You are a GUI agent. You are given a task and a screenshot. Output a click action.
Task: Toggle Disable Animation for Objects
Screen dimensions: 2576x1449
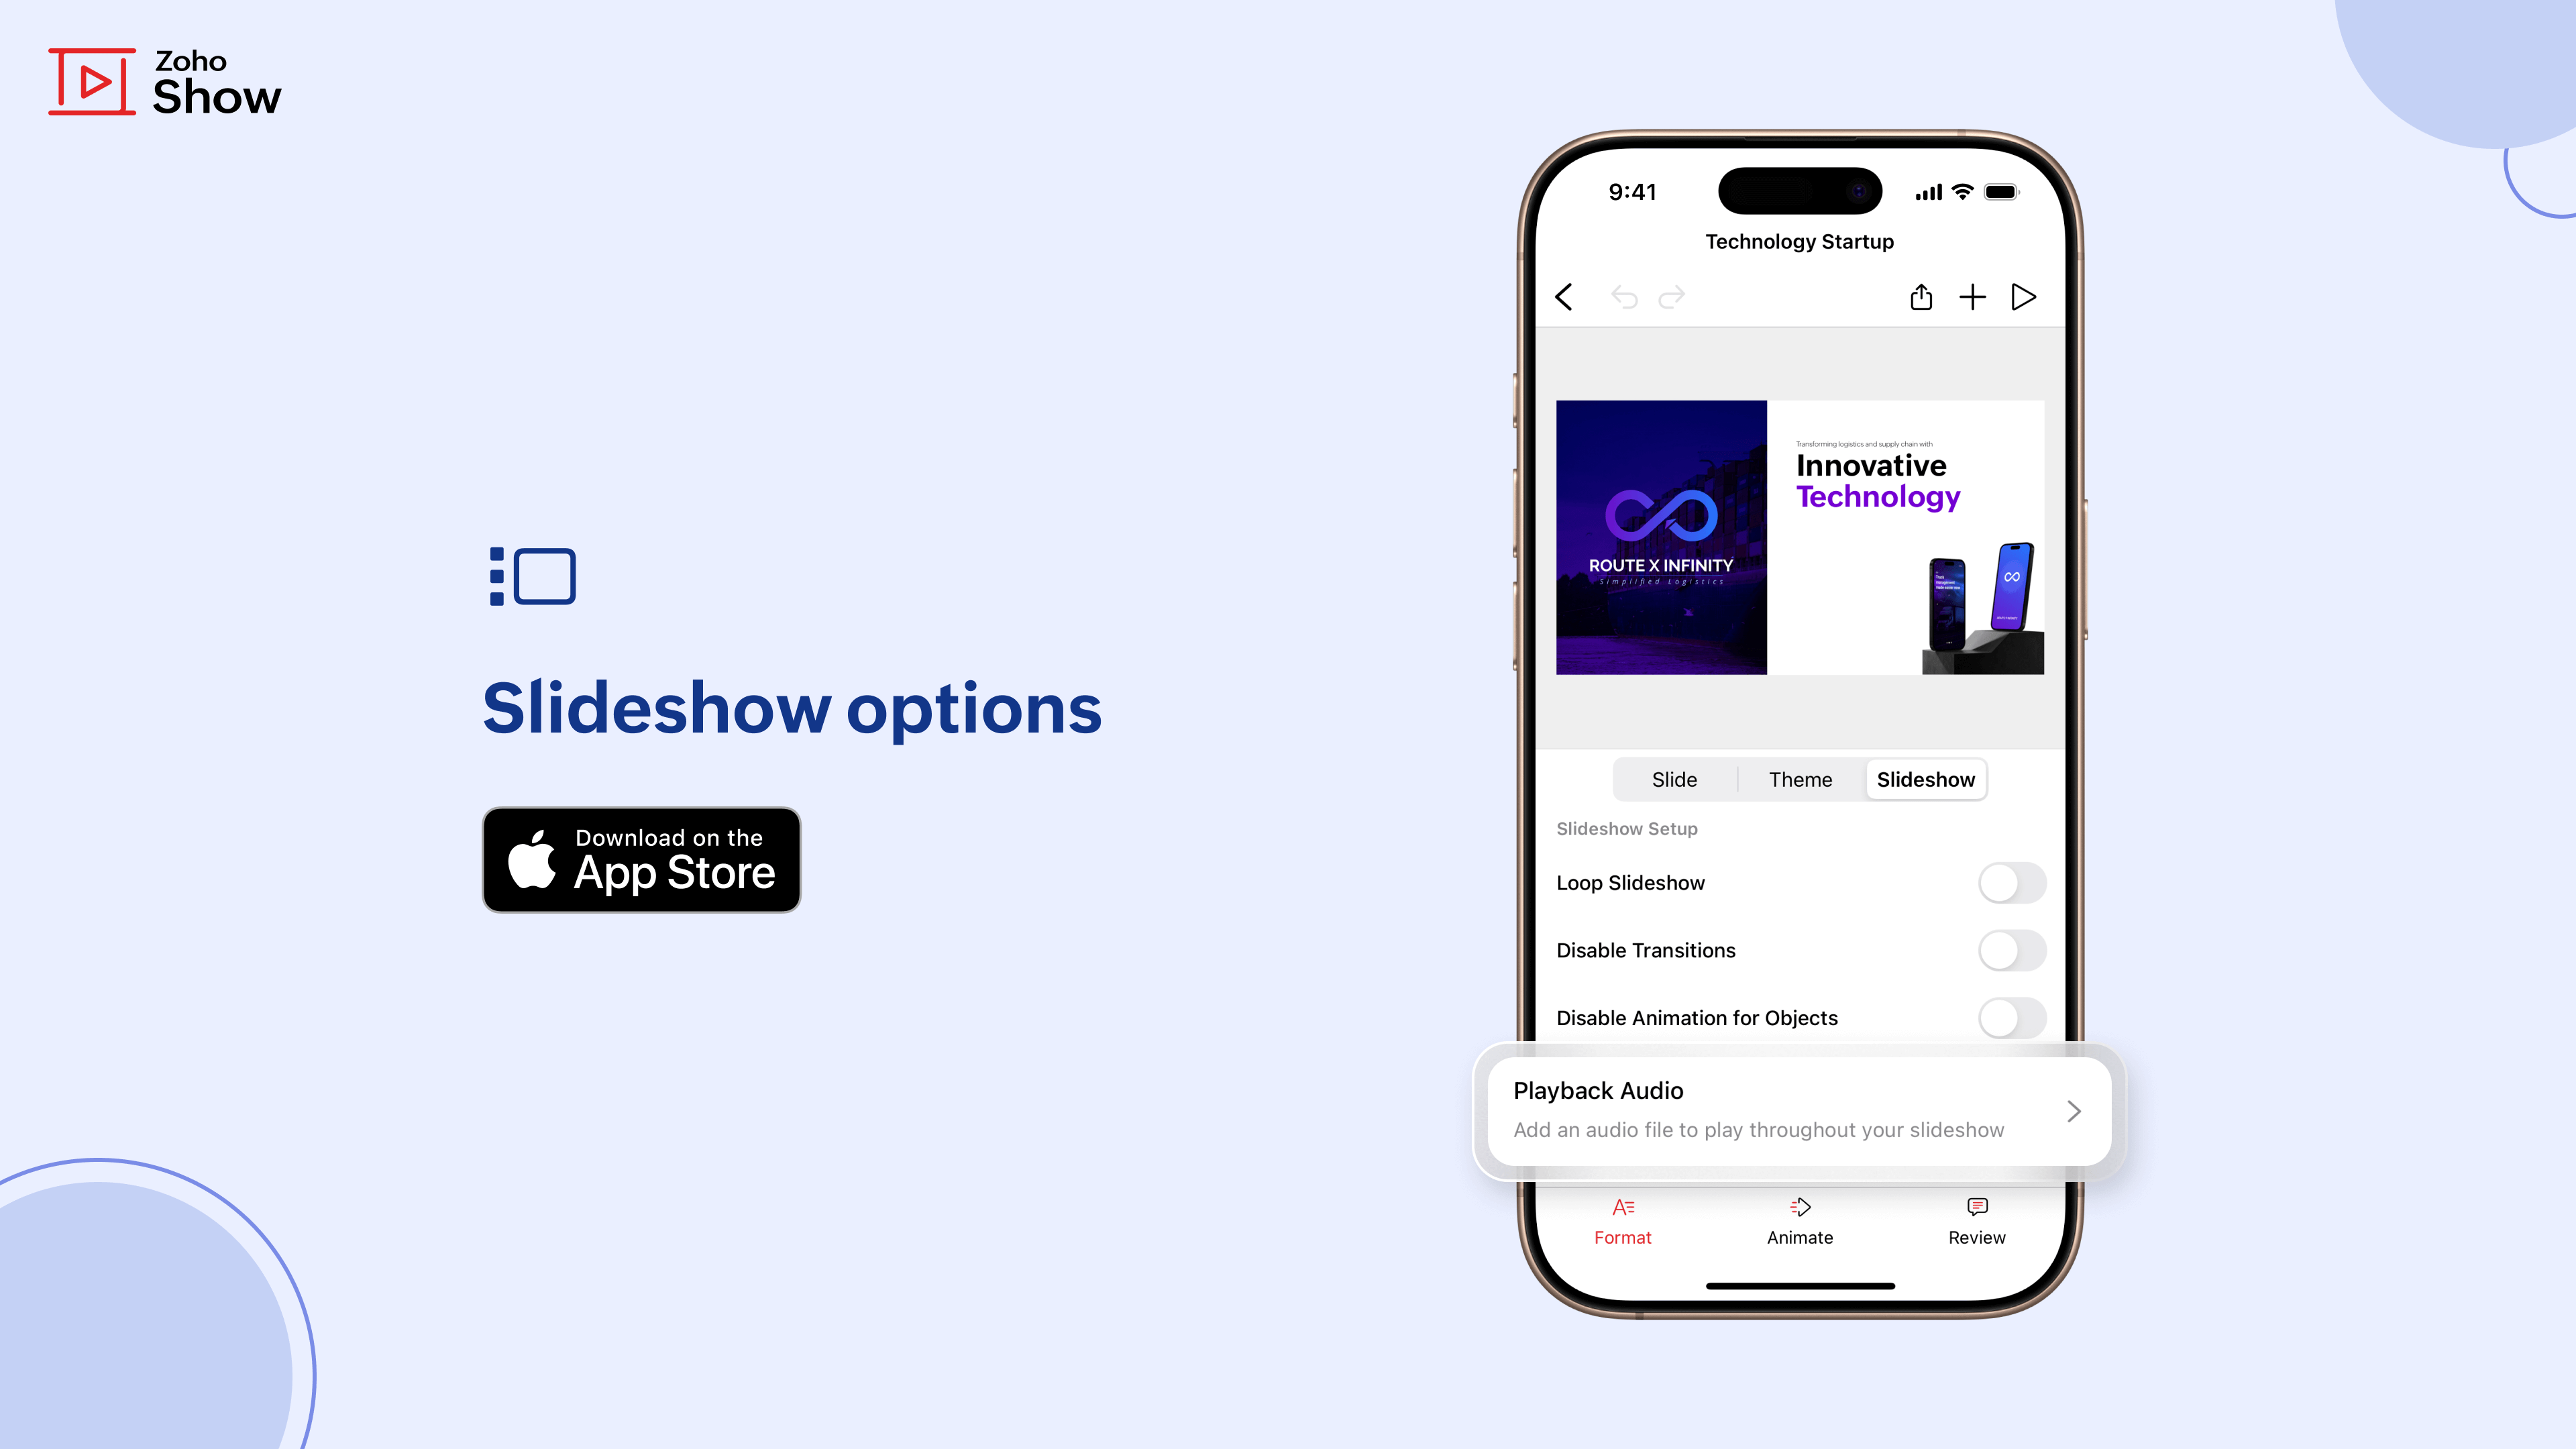tap(2010, 1017)
